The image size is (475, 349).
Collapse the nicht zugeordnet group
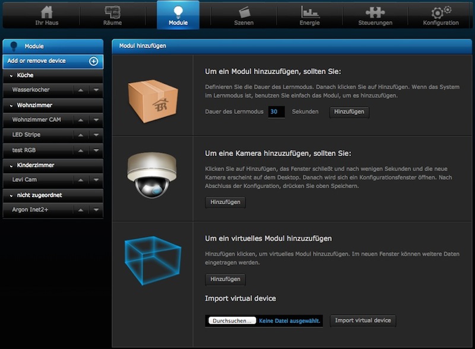[11, 195]
